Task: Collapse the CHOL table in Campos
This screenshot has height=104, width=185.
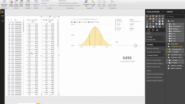Action: 167,21
